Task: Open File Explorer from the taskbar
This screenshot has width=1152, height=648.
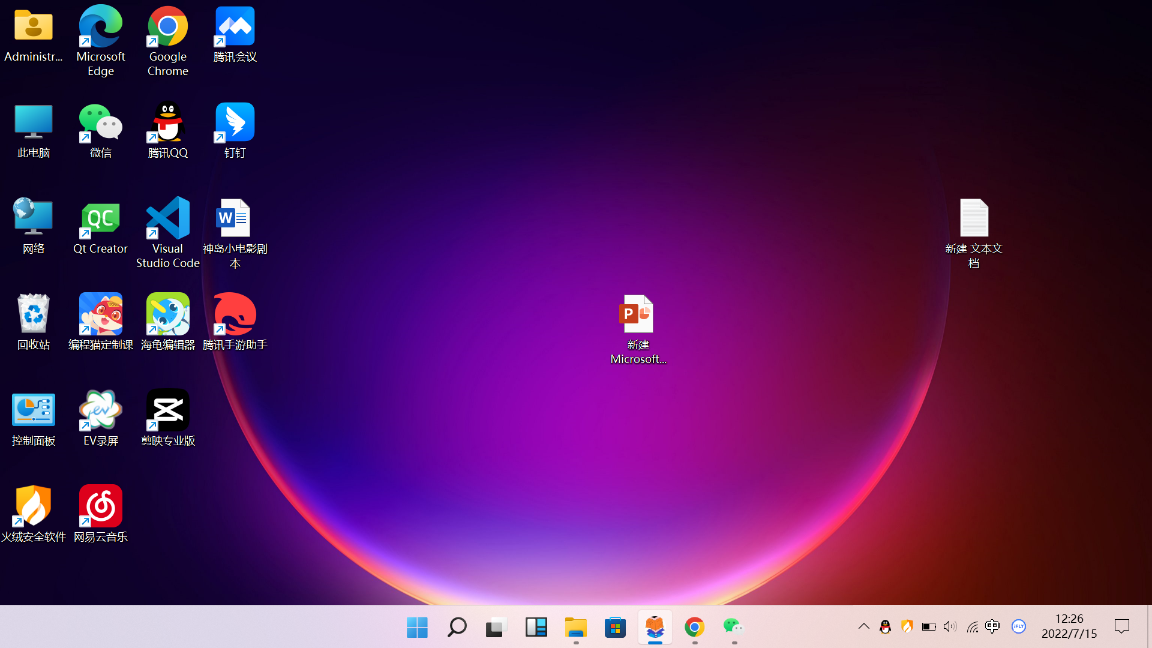Action: [575, 628]
